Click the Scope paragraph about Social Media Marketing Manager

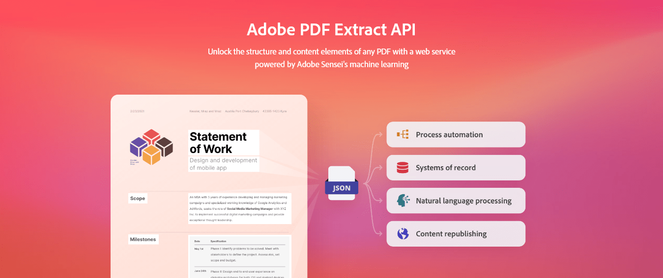pos(239,208)
